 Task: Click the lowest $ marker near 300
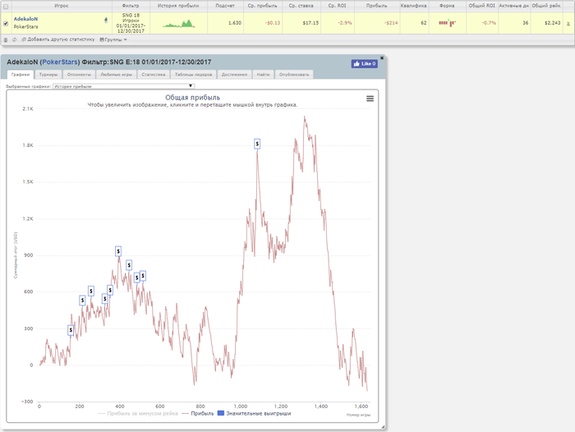(71, 330)
